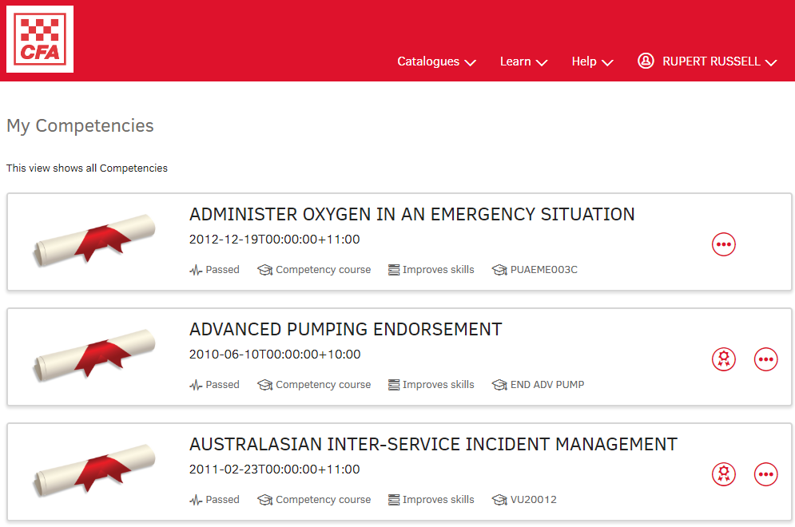Click Improves skills list icon in Advanced Pumping card

click(x=394, y=385)
